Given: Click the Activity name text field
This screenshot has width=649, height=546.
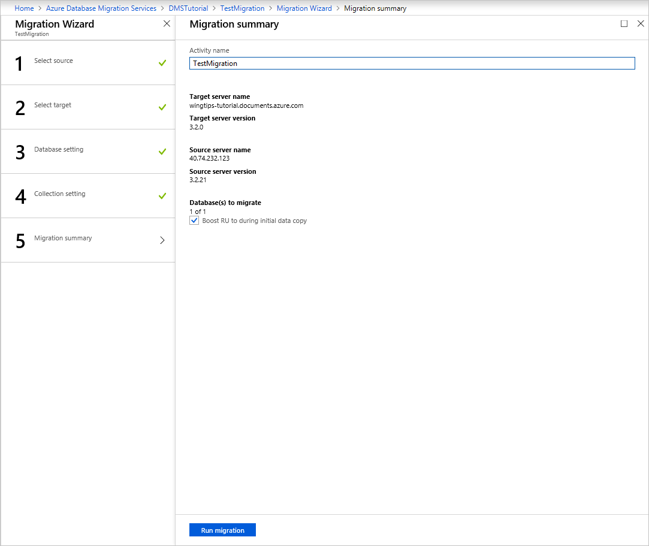Looking at the screenshot, I should (x=412, y=64).
